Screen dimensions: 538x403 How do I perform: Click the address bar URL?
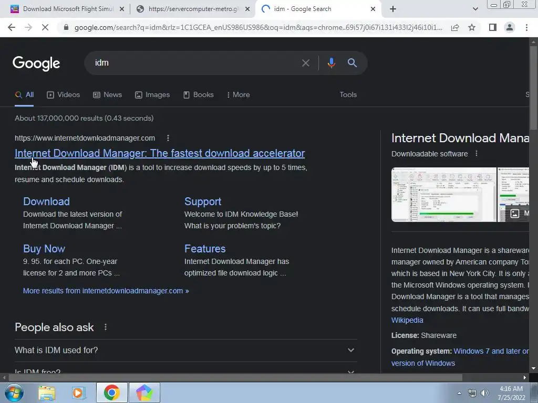258,27
